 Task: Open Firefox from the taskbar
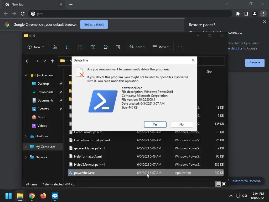click(x=43, y=196)
